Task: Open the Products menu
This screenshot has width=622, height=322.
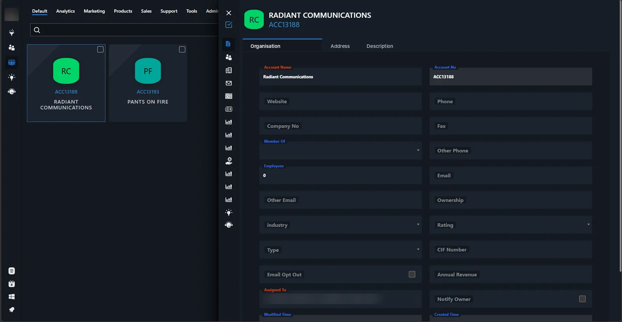Action: click(123, 11)
